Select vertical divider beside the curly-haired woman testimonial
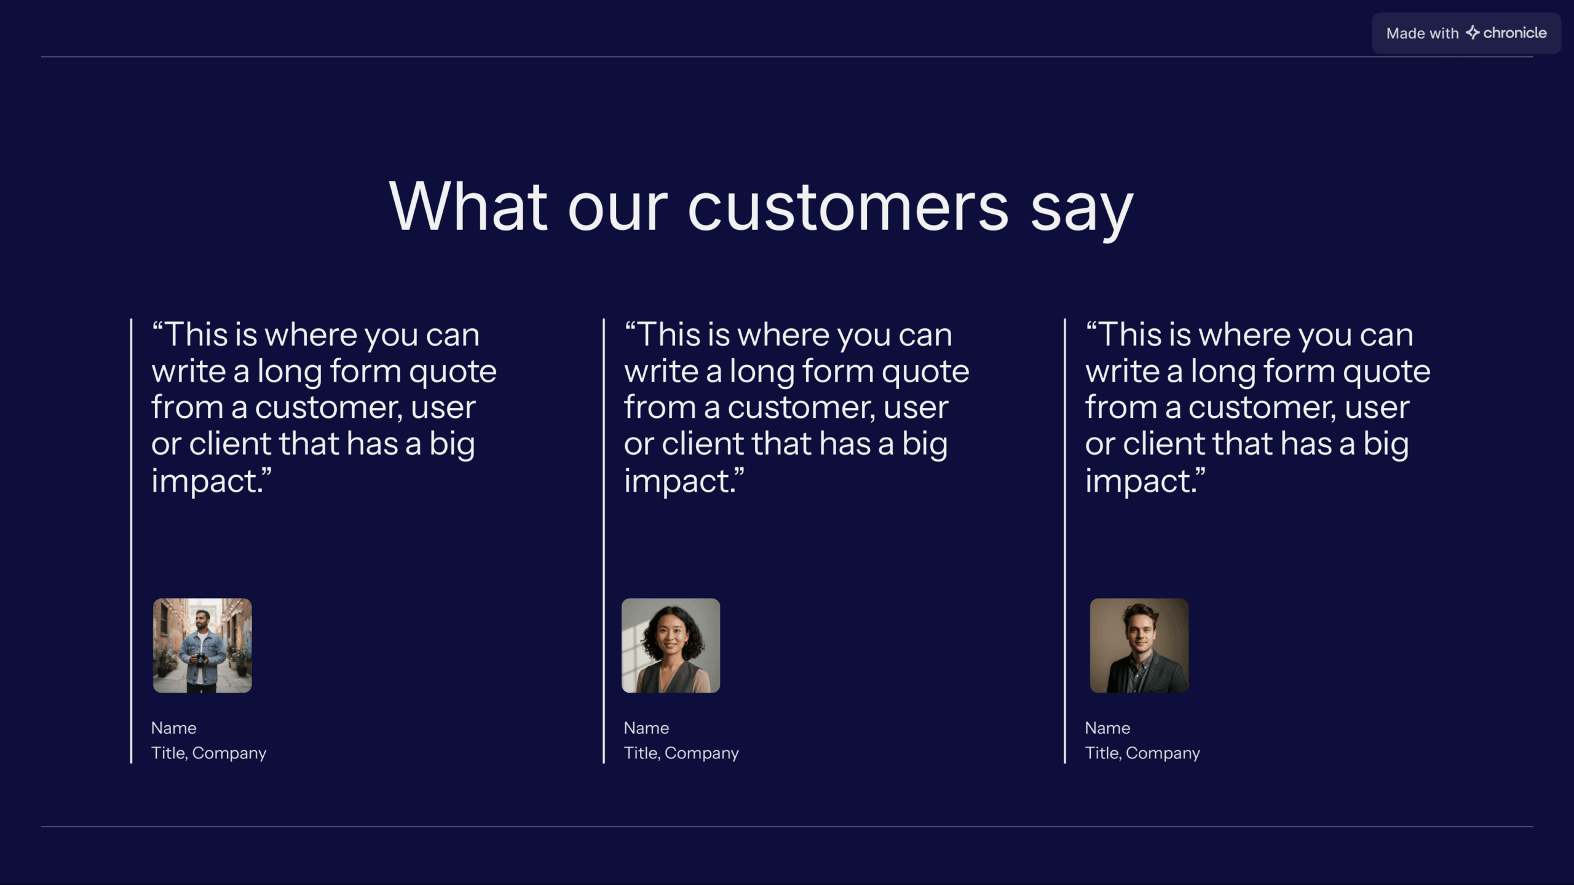The width and height of the screenshot is (1574, 885). [604, 541]
